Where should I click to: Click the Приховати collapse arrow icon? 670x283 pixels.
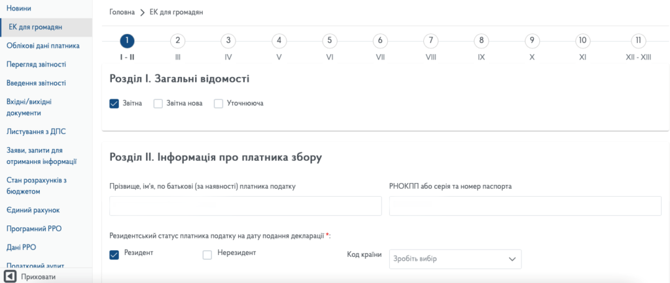(x=9, y=276)
